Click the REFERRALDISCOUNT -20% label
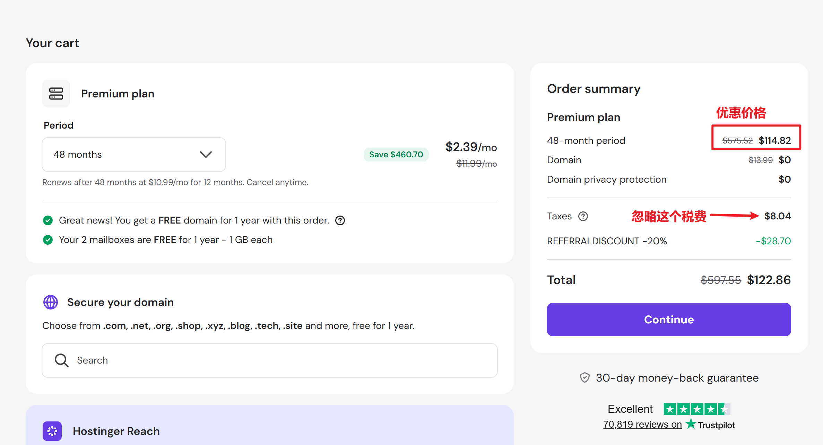Image resolution: width=823 pixels, height=445 pixels. pos(607,241)
